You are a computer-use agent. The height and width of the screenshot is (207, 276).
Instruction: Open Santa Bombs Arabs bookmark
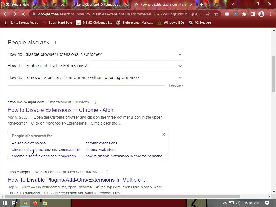[x=21, y=23]
